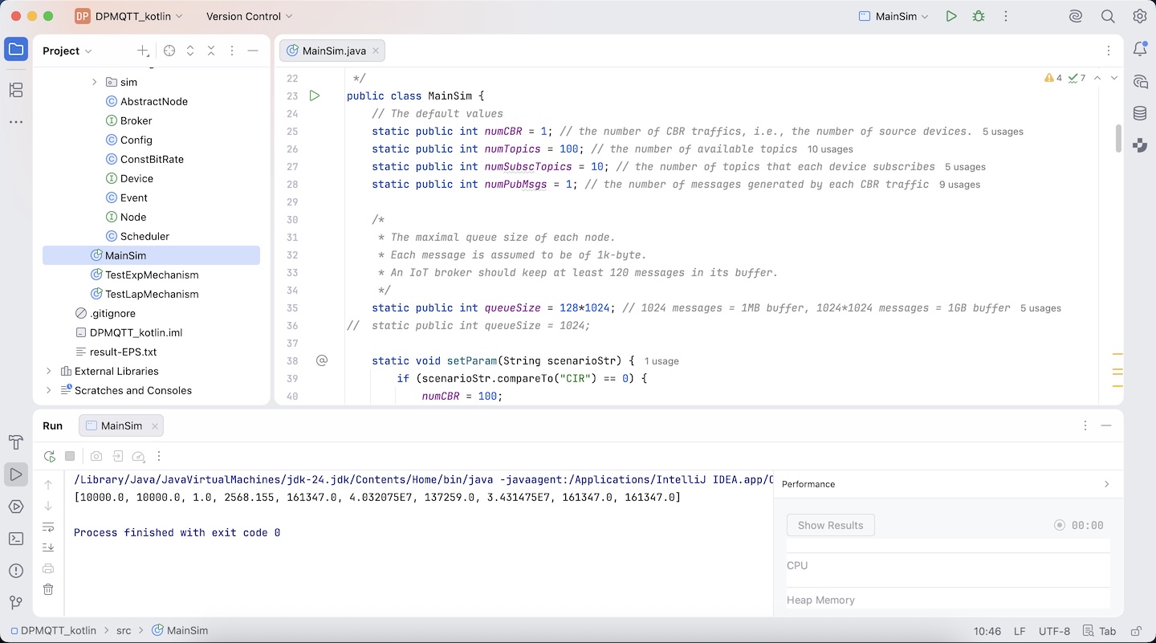
Task: Open Notifications bell in right sidebar
Action: (1140, 50)
